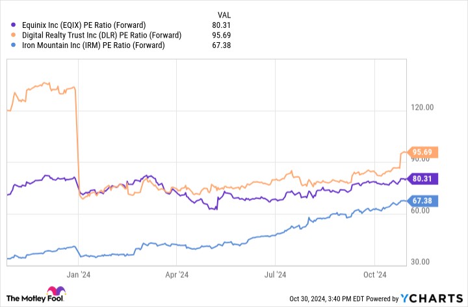Screen dimensions: 468x307
Task: Click the Motley Fool jester hat logo
Action: pyautogui.click(x=56, y=291)
